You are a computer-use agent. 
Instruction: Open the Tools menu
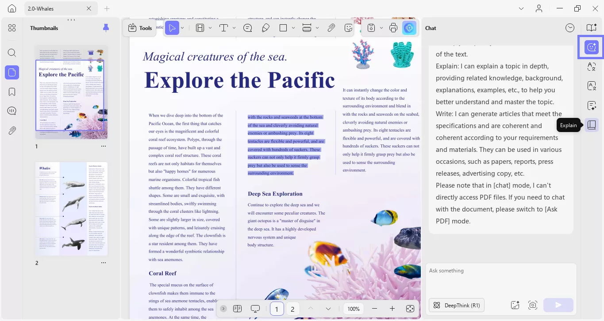(139, 28)
